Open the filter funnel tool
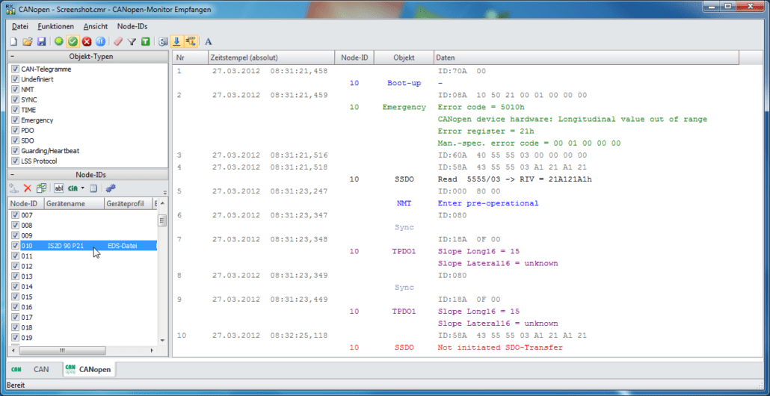 click(131, 42)
